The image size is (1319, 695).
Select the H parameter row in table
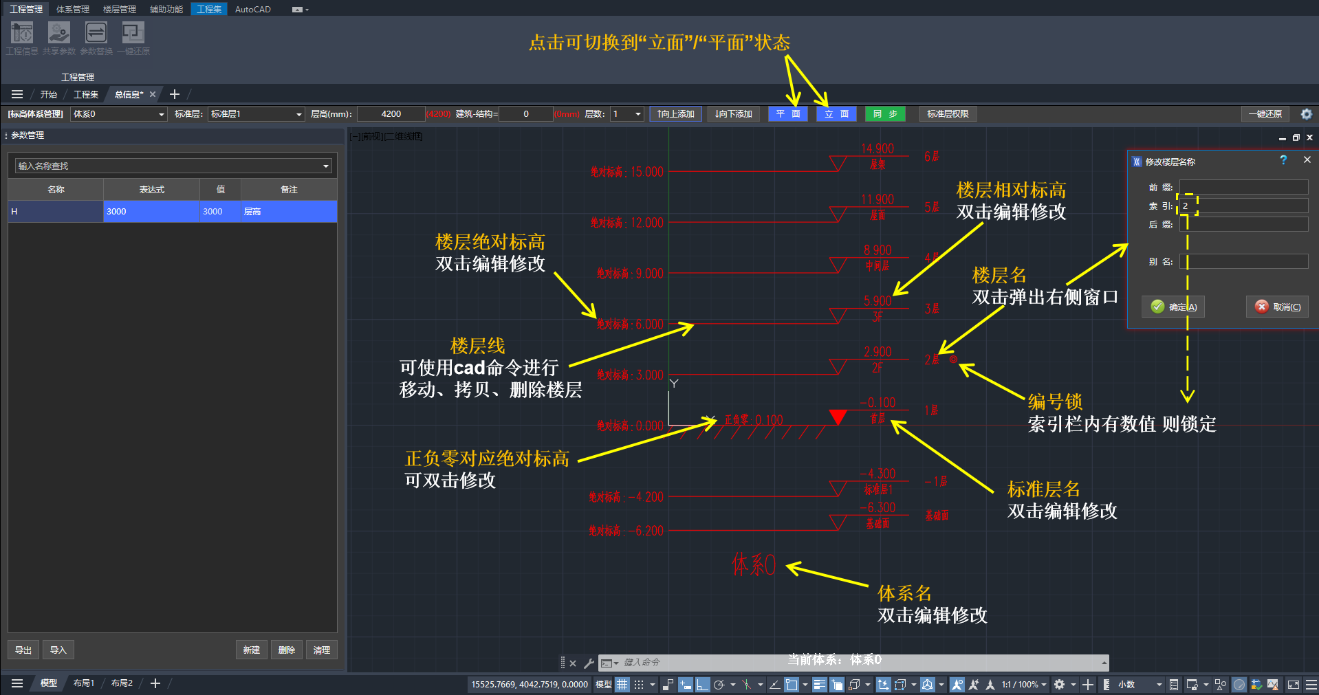coord(173,211)
